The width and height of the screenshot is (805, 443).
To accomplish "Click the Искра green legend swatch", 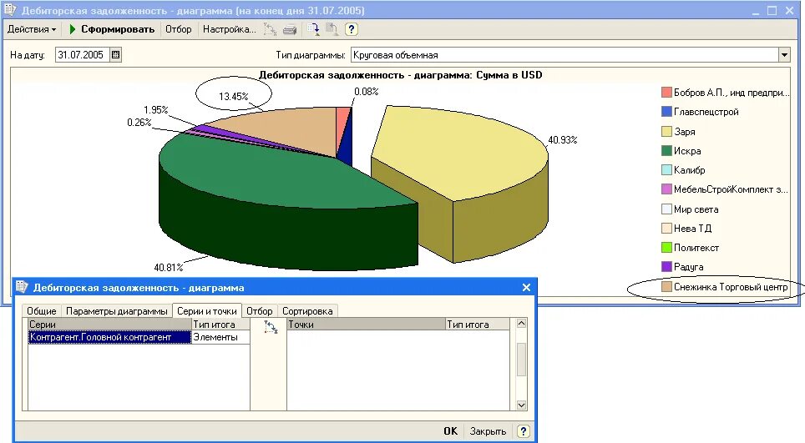I will [x=666, y=151].
